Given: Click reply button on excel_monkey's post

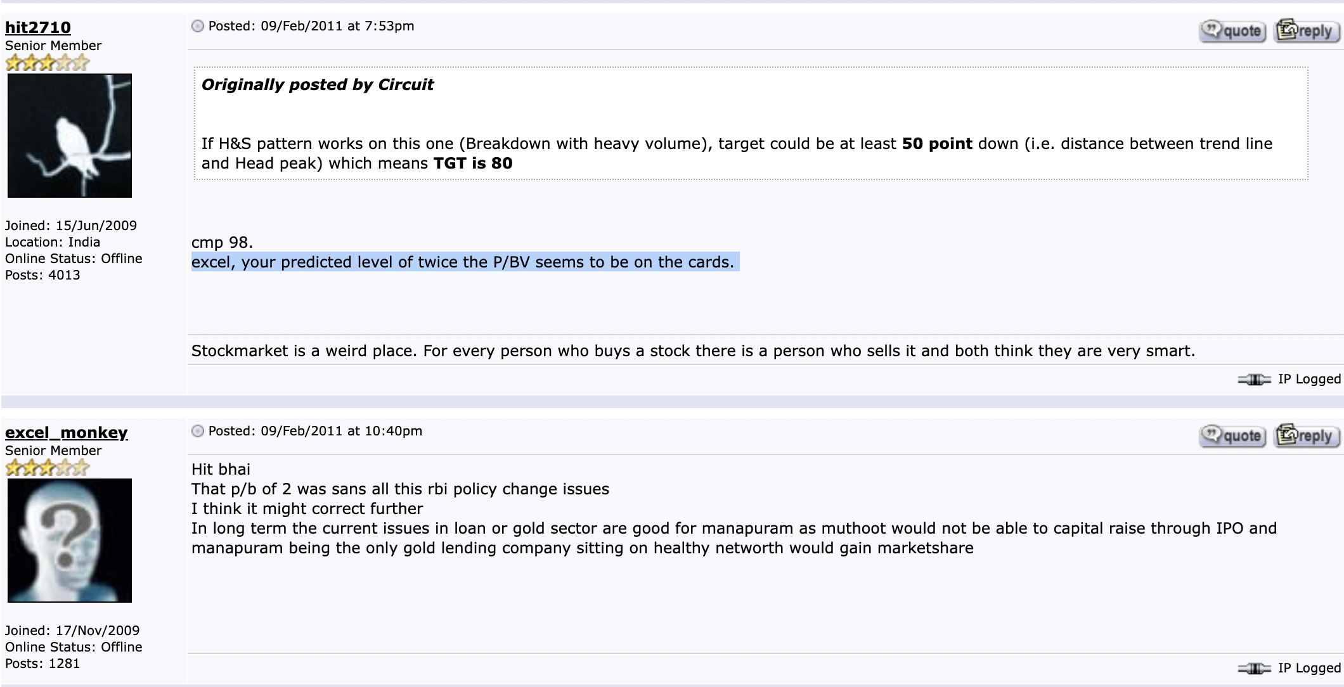Looking at the screenshot, I should [1307, 435].
